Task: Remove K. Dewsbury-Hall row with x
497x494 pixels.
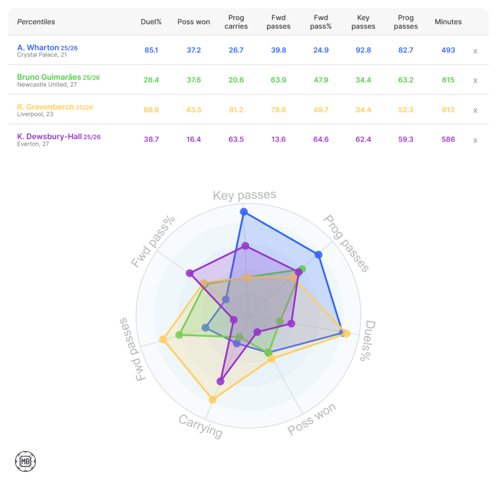Action: coord(475,140)
